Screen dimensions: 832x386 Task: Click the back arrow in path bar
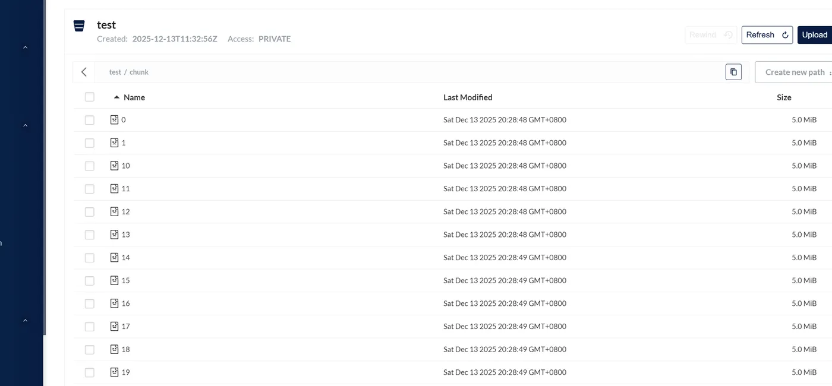(x=84, y=72)
